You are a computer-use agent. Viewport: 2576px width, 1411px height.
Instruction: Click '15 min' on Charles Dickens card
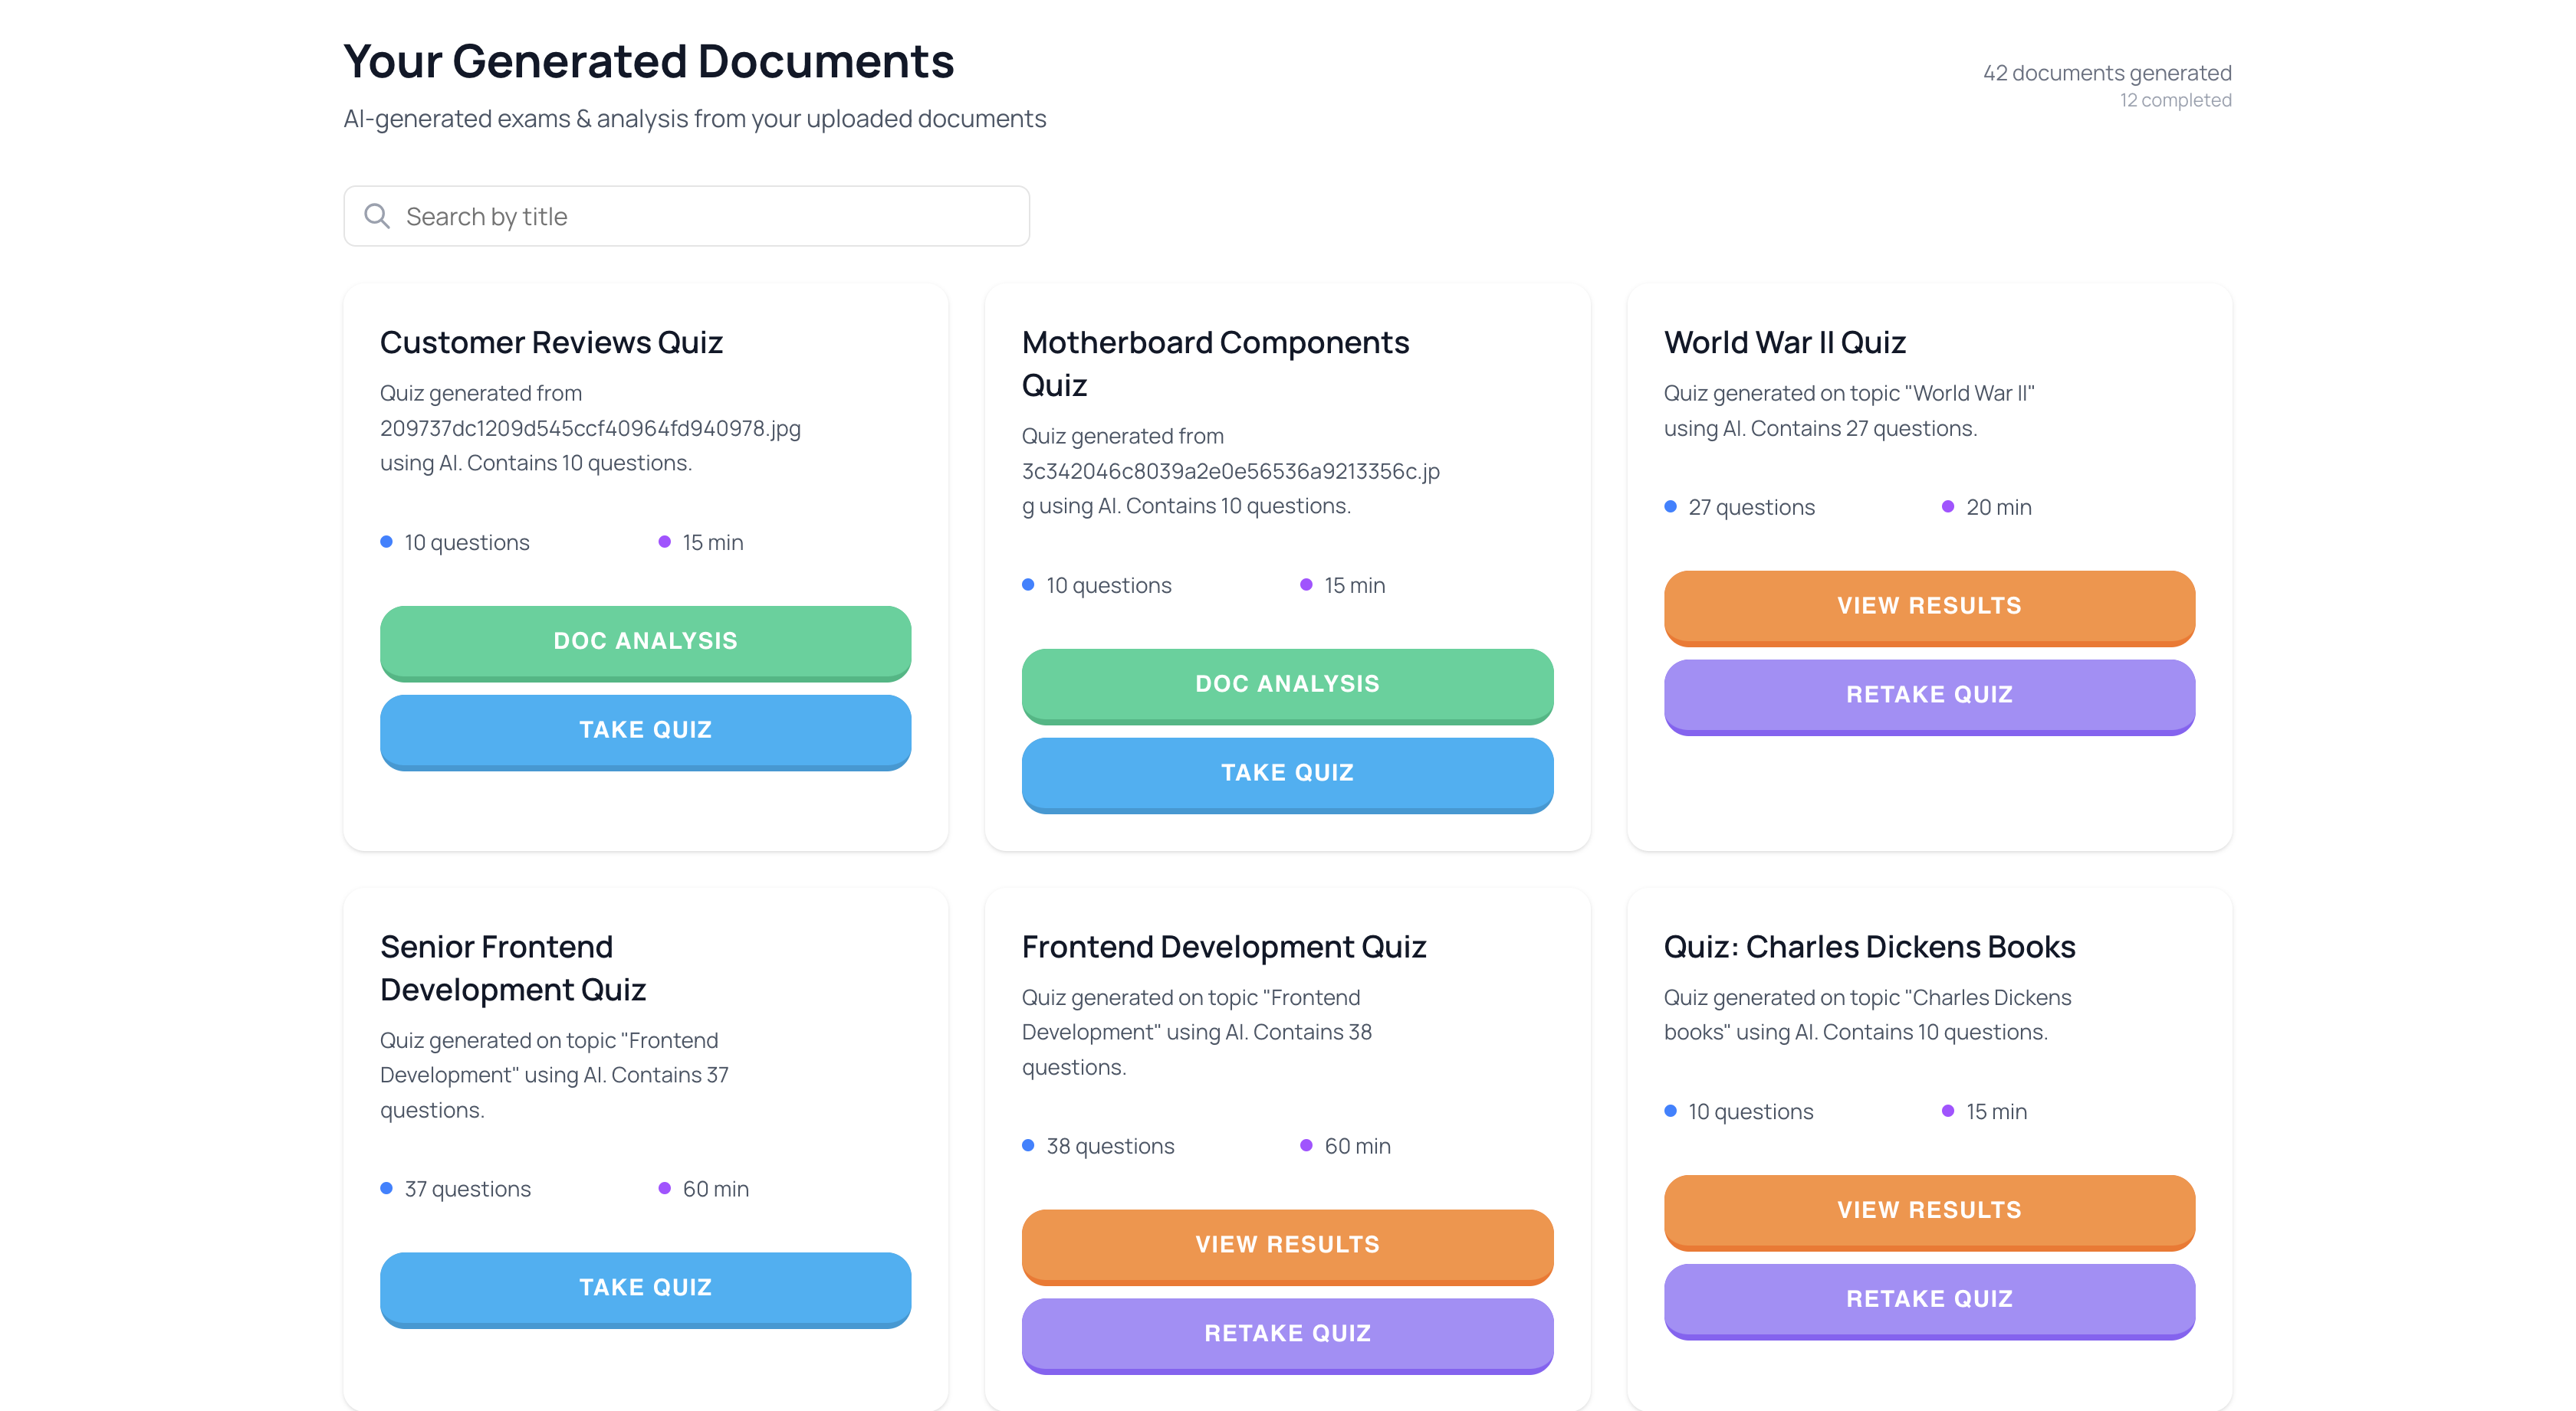[x=1996, y=1112]
